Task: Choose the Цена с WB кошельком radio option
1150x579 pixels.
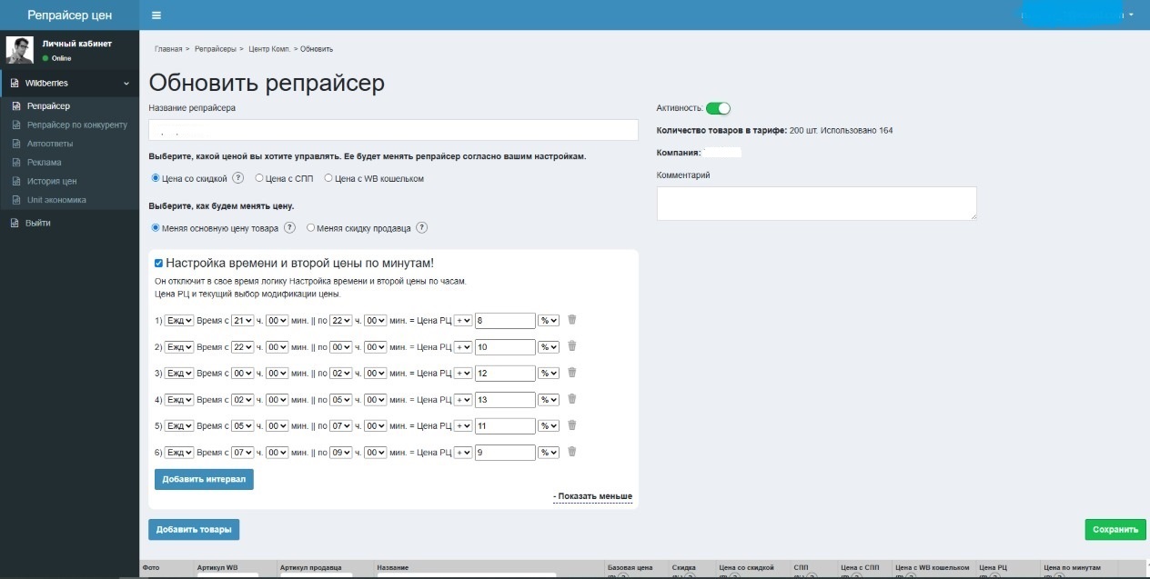Action: (328, 178)
